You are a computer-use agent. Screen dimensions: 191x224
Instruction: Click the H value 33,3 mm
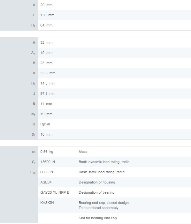tap(48, 73)
